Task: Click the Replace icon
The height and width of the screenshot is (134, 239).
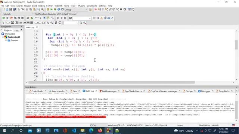Action: [x=43, y=9]
